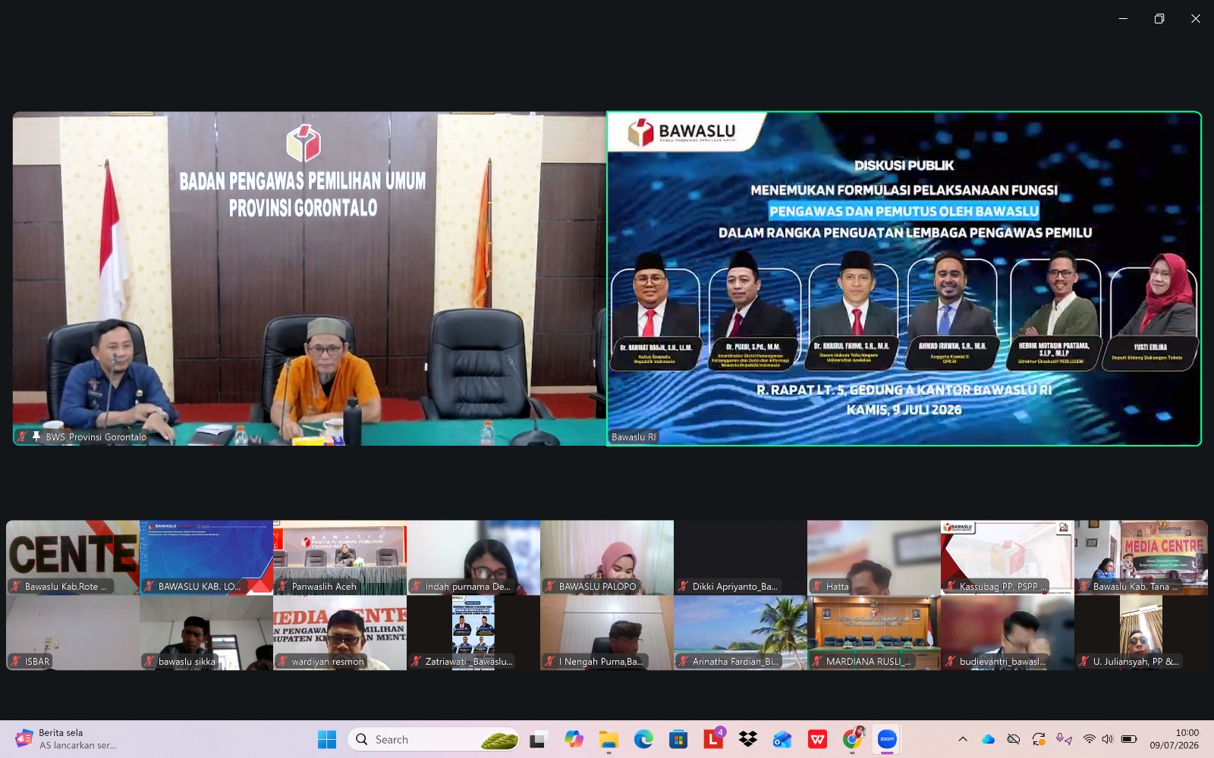This screenshot has height=758, width=1214.
Task: Click muted mic icon beside Panwaslih Aceh
Action: coord(282,586)
